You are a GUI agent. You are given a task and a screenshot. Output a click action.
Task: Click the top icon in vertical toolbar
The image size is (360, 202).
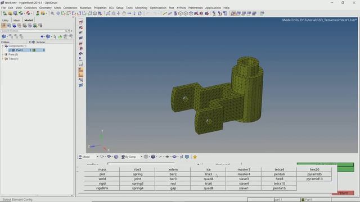[x=81, y=22]
